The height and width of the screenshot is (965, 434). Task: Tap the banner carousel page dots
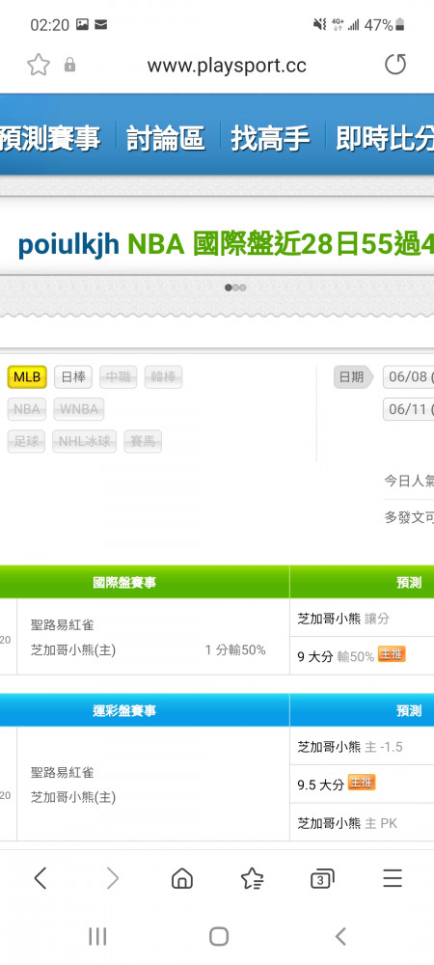tap(235, 288)
